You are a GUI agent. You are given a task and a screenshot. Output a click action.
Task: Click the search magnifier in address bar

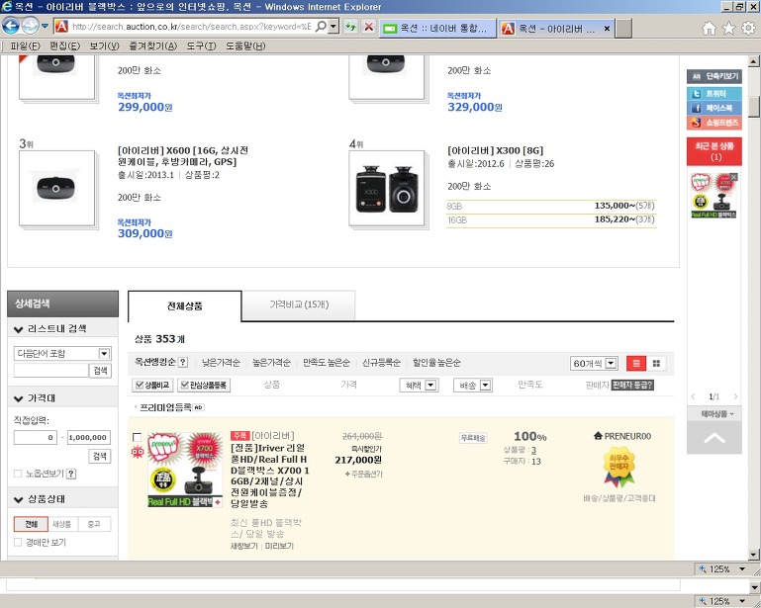click(x=321, y=26)
